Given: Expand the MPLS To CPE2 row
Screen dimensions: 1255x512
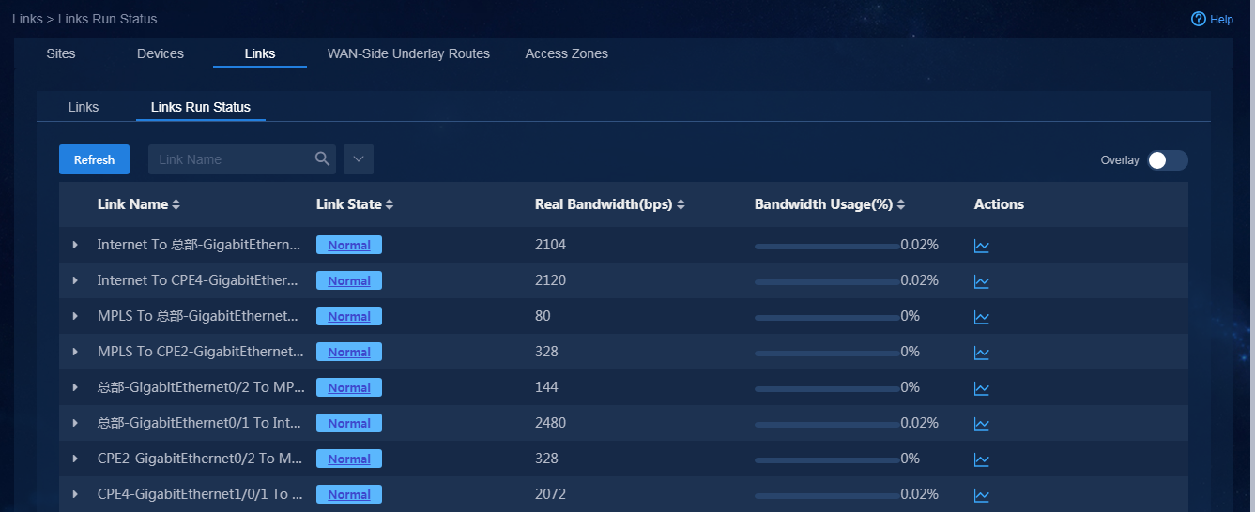Looking at the screenshot, I should coord(75,352).
